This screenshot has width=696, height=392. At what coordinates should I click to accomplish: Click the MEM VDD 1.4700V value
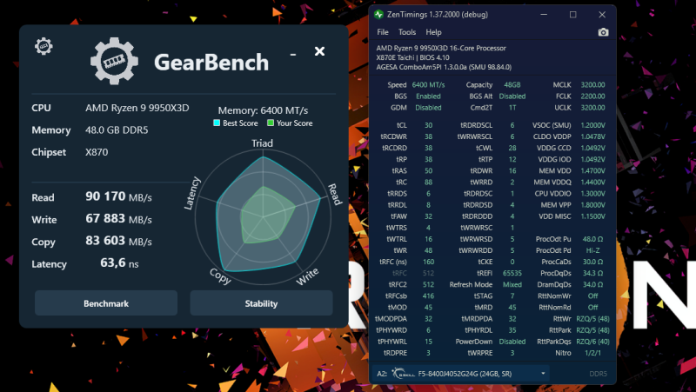click(x=592, y=170)
